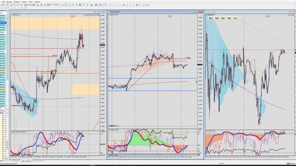Viewport: 296px width, 166px height.
Task: Open the Templates dropdown
Action: click(x=101, y=5)
